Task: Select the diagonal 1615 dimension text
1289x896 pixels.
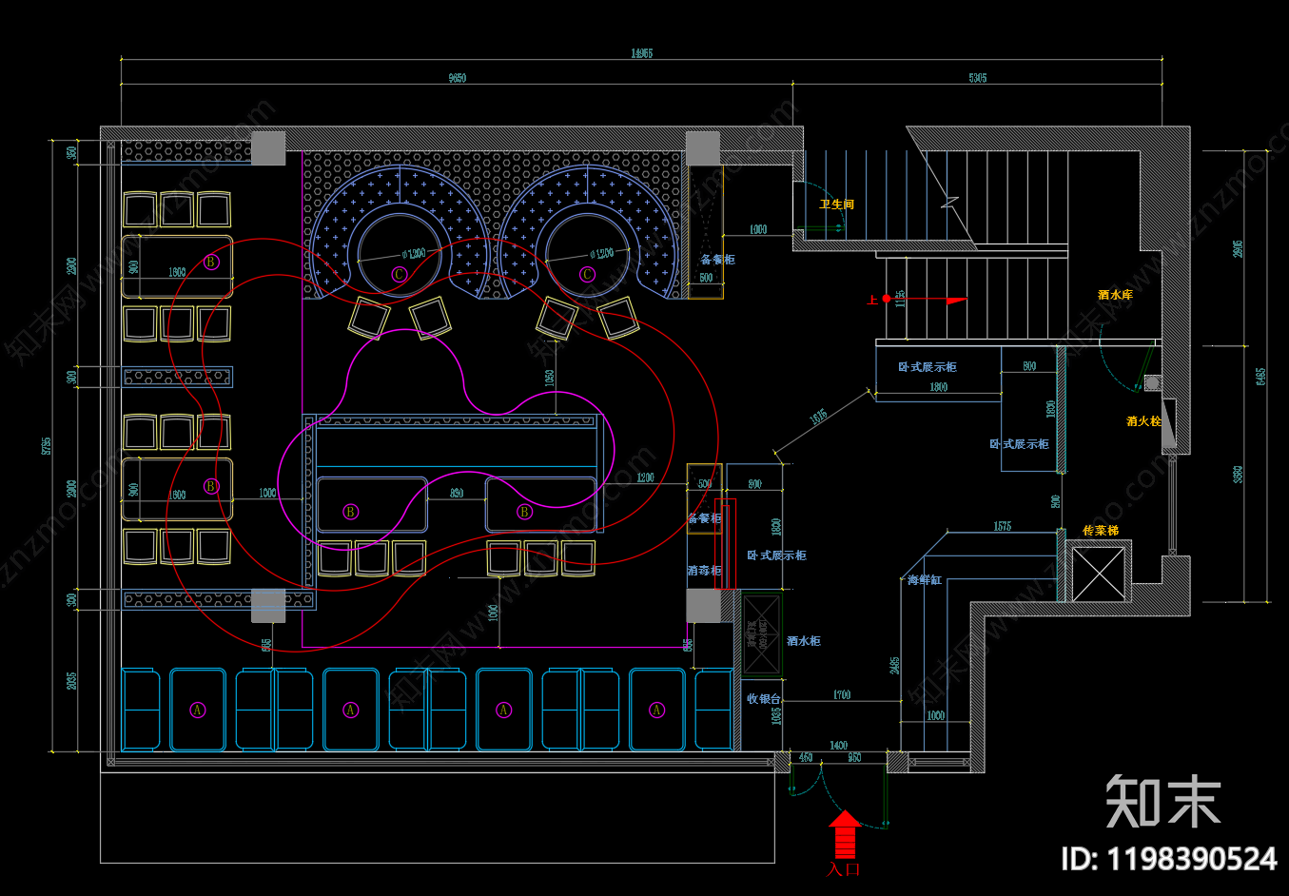Action: (818, 417)
